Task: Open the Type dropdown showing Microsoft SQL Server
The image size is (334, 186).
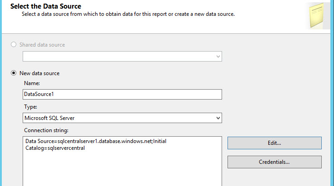Action: point(119,118)
